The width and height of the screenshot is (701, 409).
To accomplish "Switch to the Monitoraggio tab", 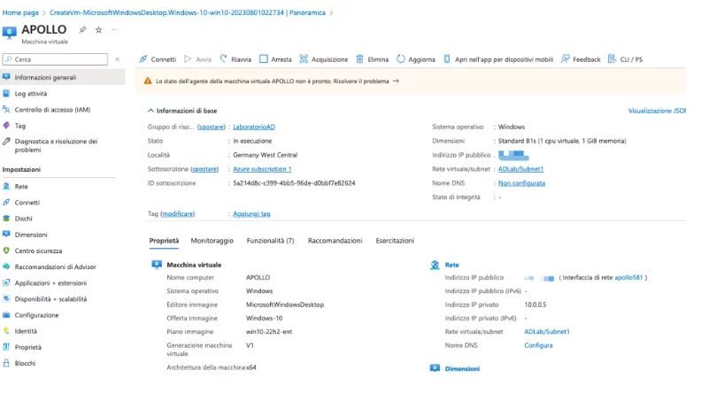I will pos(212,241).
